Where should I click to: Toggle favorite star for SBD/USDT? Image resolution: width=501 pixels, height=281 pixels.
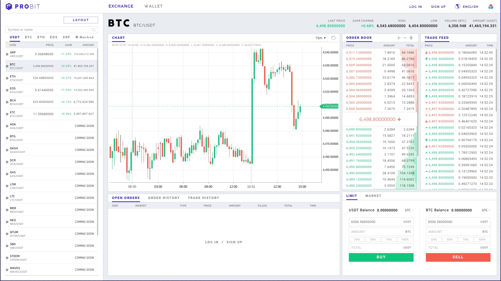tap(7, 246)
